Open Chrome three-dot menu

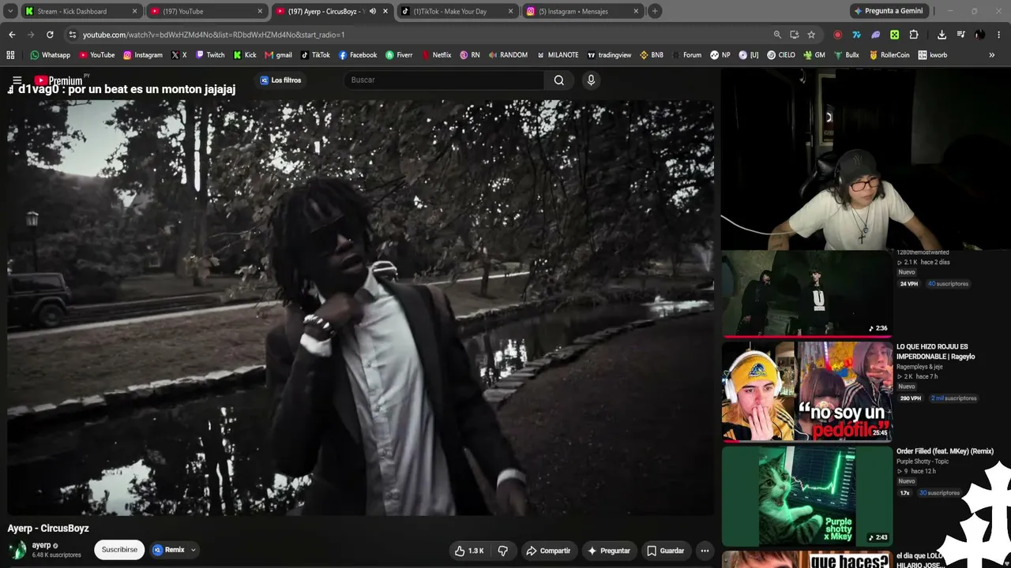[x=999, y=35]
